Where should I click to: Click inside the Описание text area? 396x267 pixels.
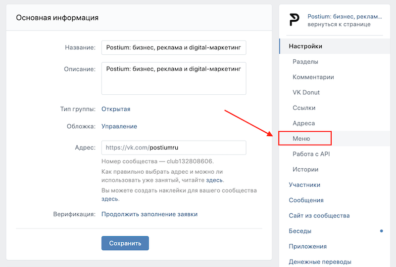[x=174, y=78]
